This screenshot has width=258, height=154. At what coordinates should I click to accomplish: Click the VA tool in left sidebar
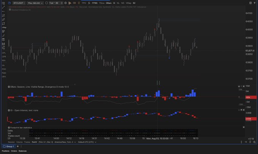[3, 65]
